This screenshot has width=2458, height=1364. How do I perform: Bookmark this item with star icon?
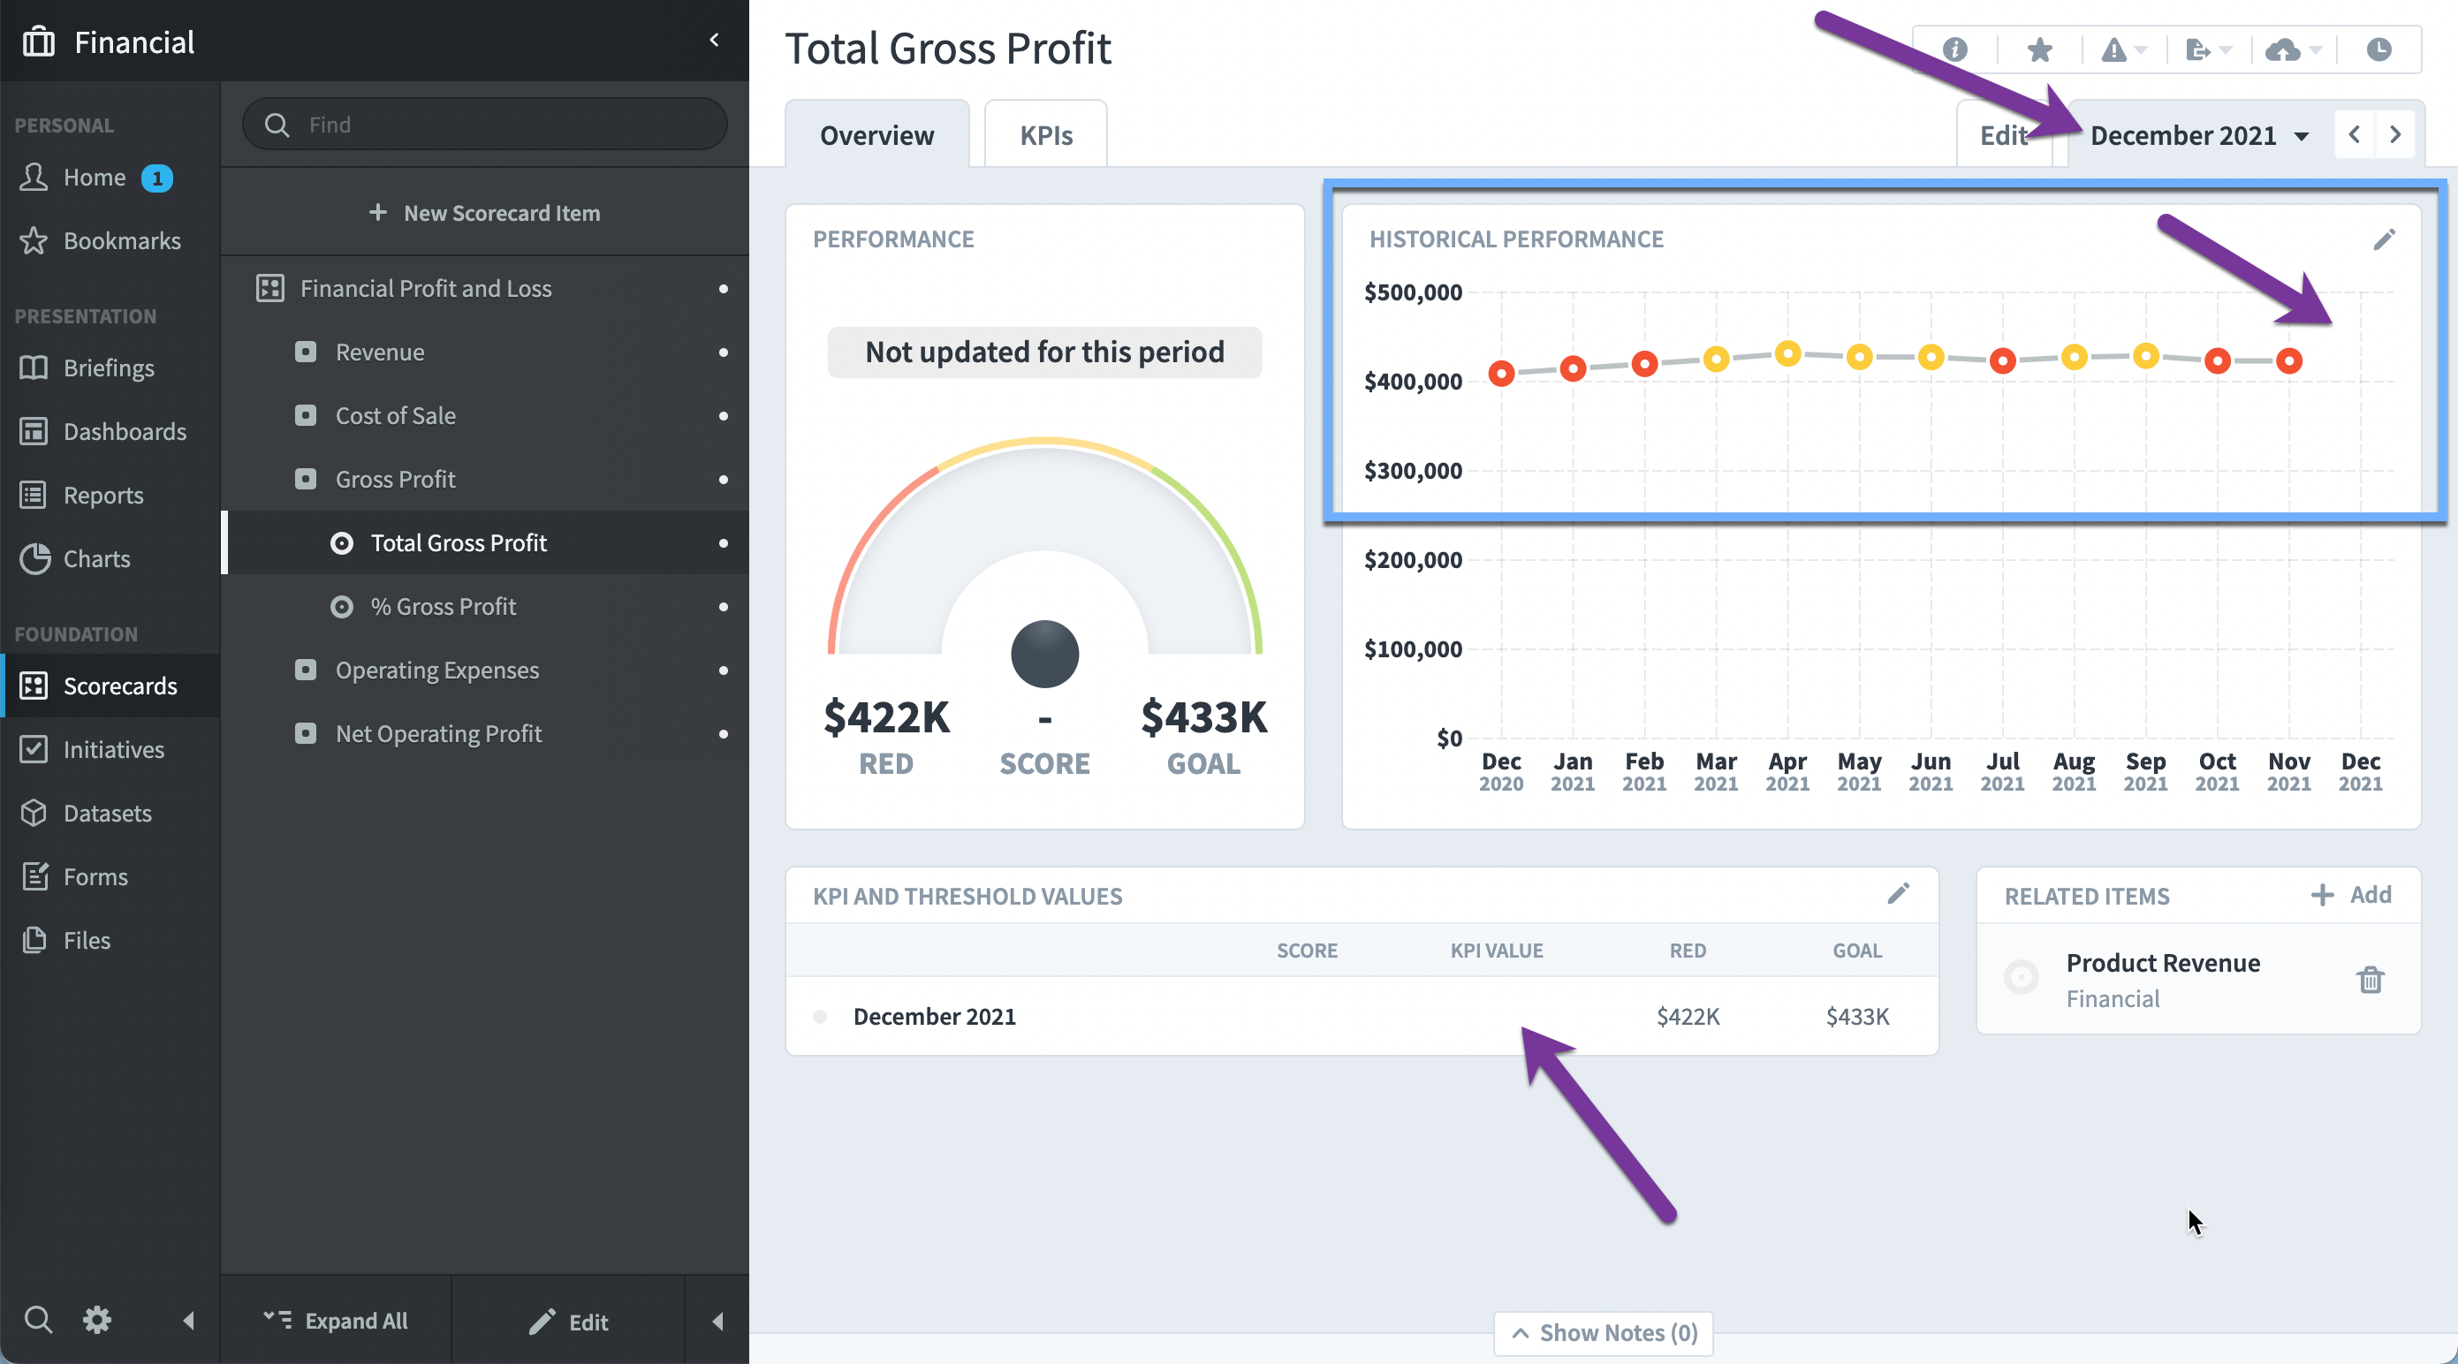coord(2039,49)
